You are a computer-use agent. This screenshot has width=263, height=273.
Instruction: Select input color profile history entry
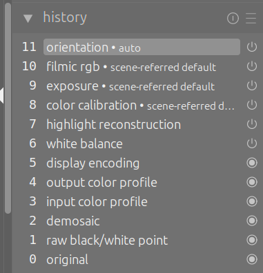(142, 201)
